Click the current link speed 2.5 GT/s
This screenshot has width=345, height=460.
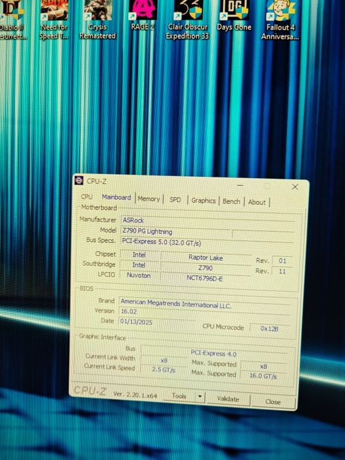pos(164,369)
